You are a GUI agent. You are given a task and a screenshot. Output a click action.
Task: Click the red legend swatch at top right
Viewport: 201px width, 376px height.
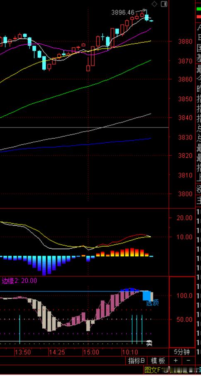[199, 16]
